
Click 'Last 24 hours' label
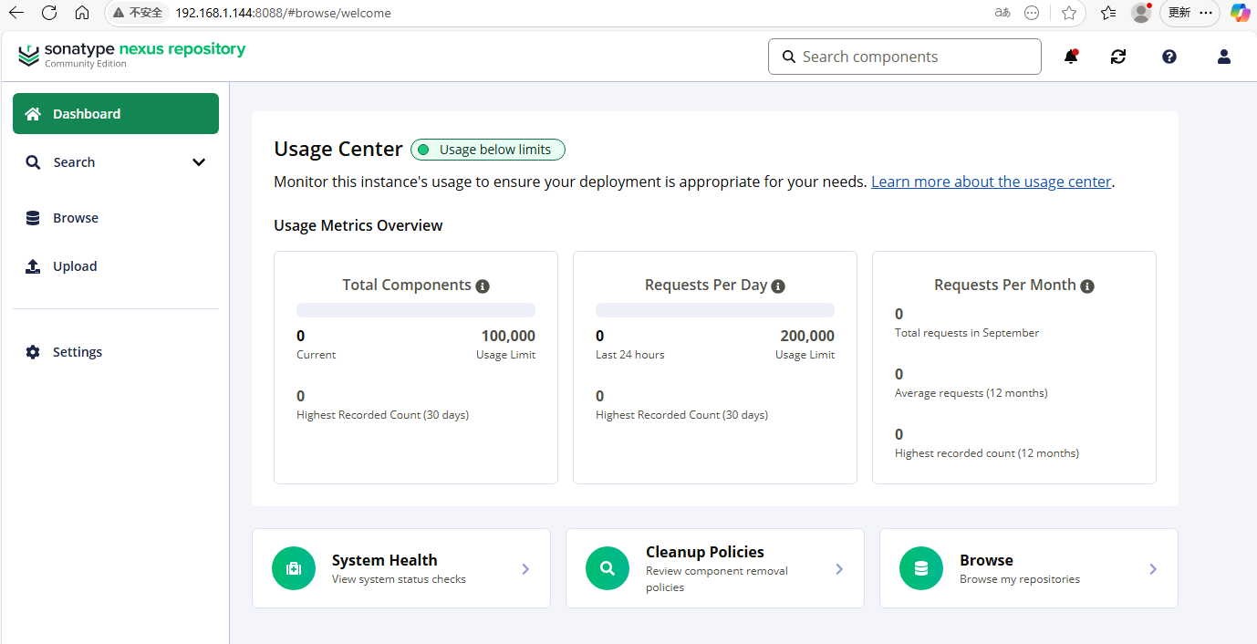630,355
